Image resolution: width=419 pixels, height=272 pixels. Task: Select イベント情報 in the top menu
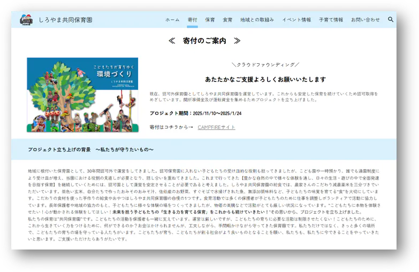tap(296, 20)
